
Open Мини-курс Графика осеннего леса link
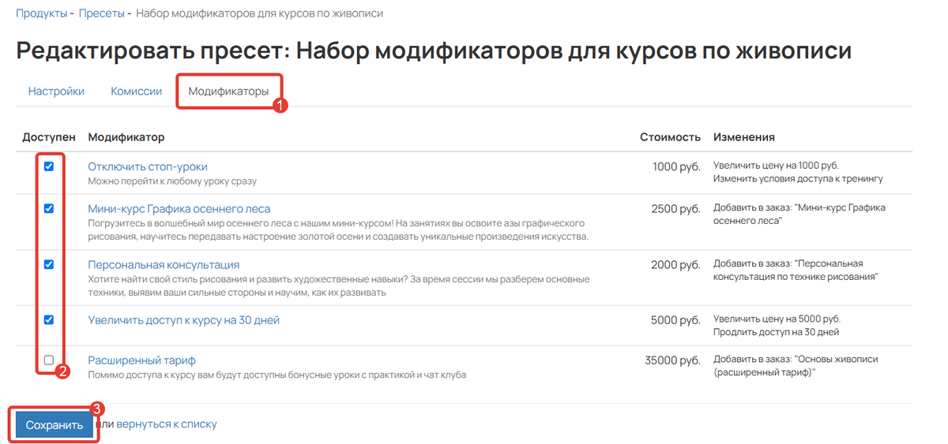click(x=179, y=209)
